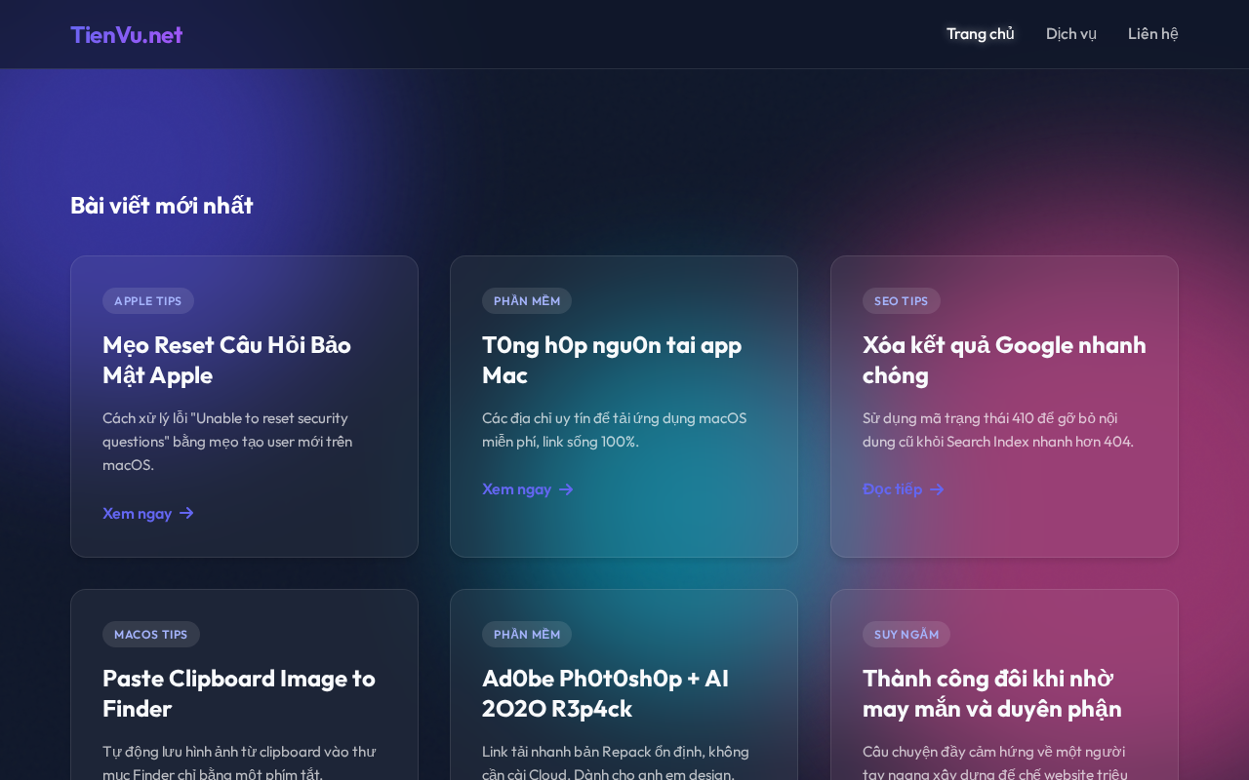Open the T0ng h0p ngu0n tai app Mac article
The height and width of the screenshot is (780, 1249).
click(x=612, y=360)
